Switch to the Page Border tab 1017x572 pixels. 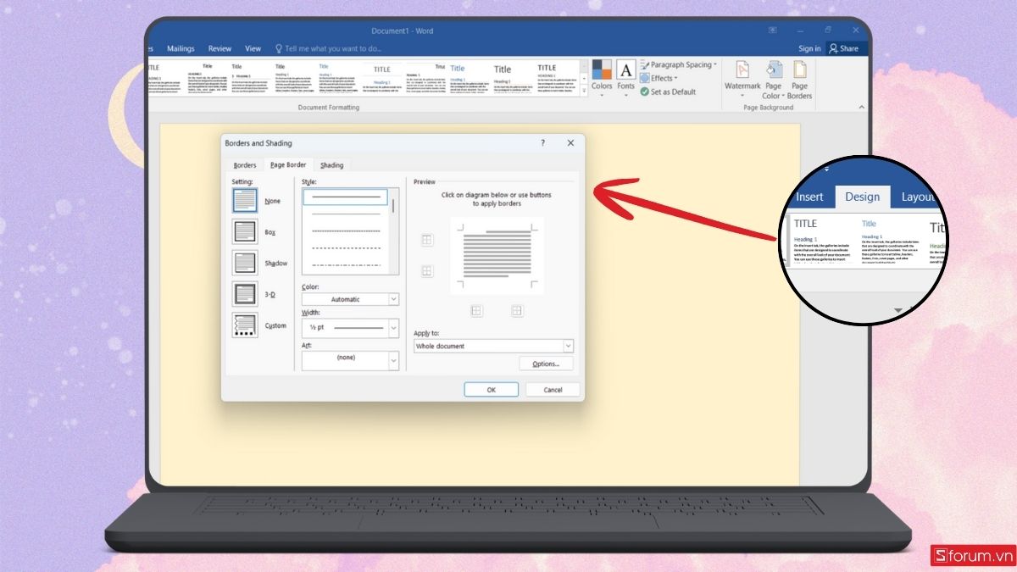tap(288, 165)
